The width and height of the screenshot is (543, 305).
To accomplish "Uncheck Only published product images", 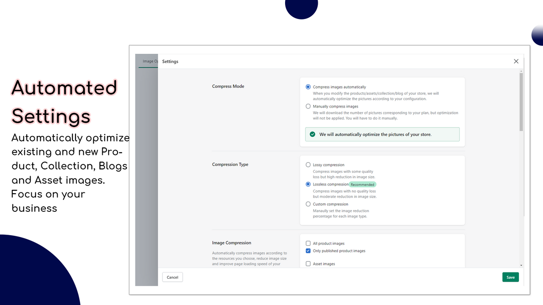I will point(308,251).
